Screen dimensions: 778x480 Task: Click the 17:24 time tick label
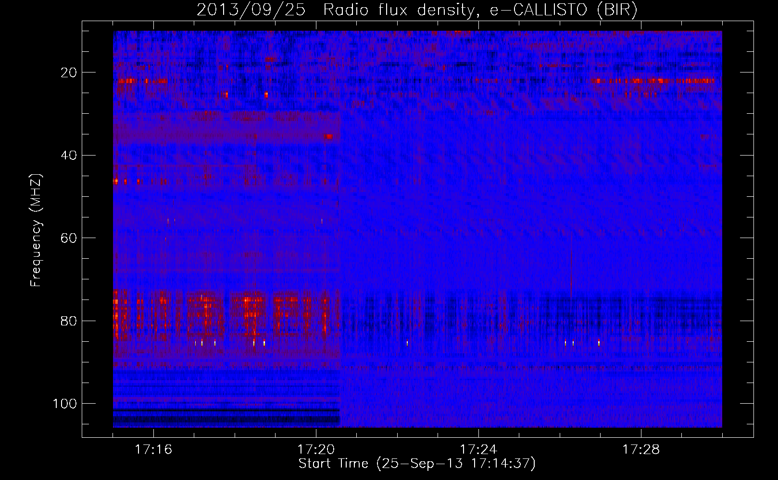(478, 450)
